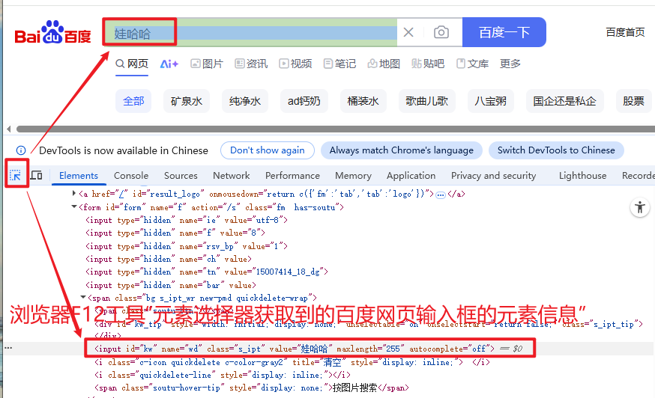Click Don't show again button

pos(268,150)
